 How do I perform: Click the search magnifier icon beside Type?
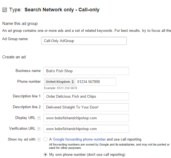tap(4, 10)
